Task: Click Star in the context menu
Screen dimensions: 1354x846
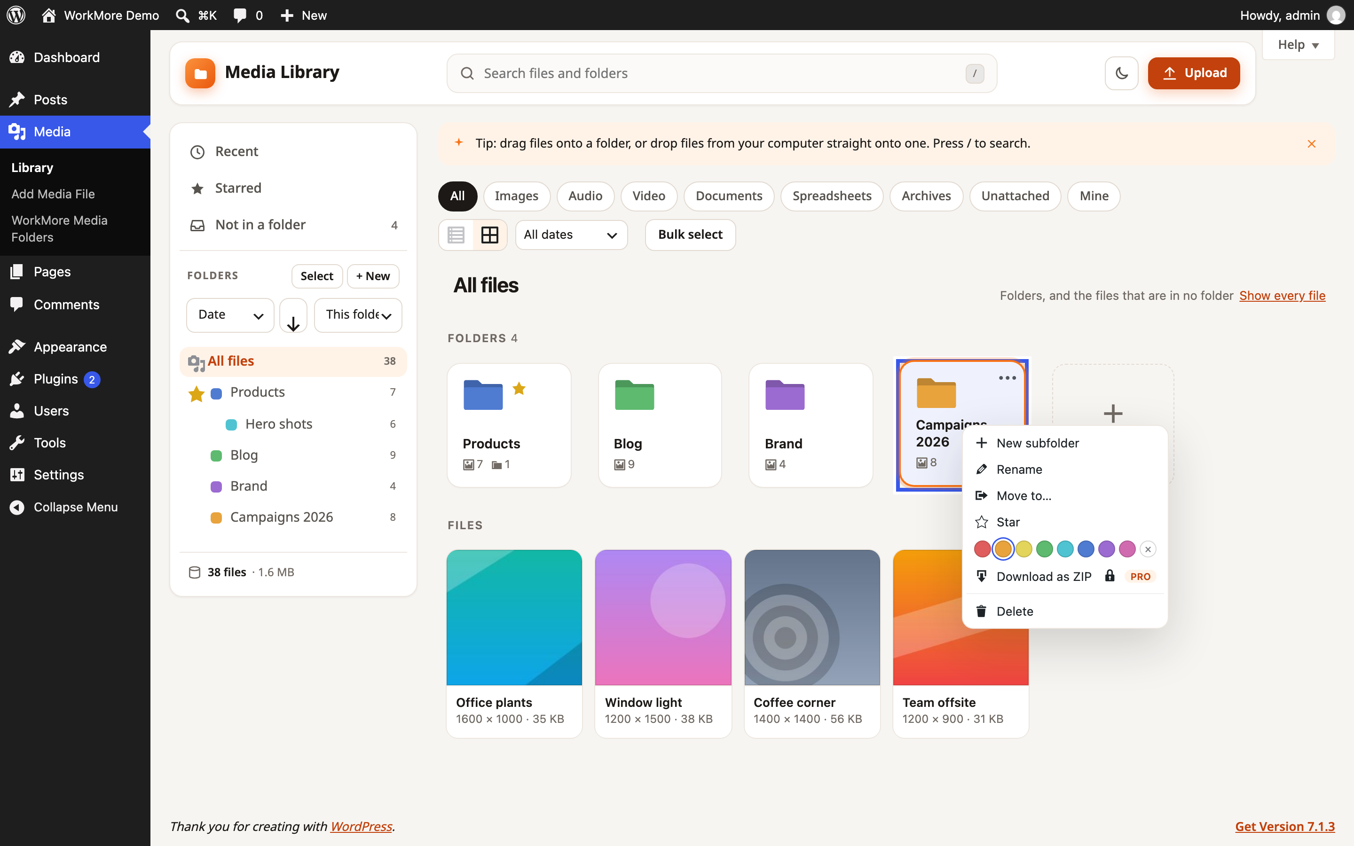Action: (x=1064, y=522)
